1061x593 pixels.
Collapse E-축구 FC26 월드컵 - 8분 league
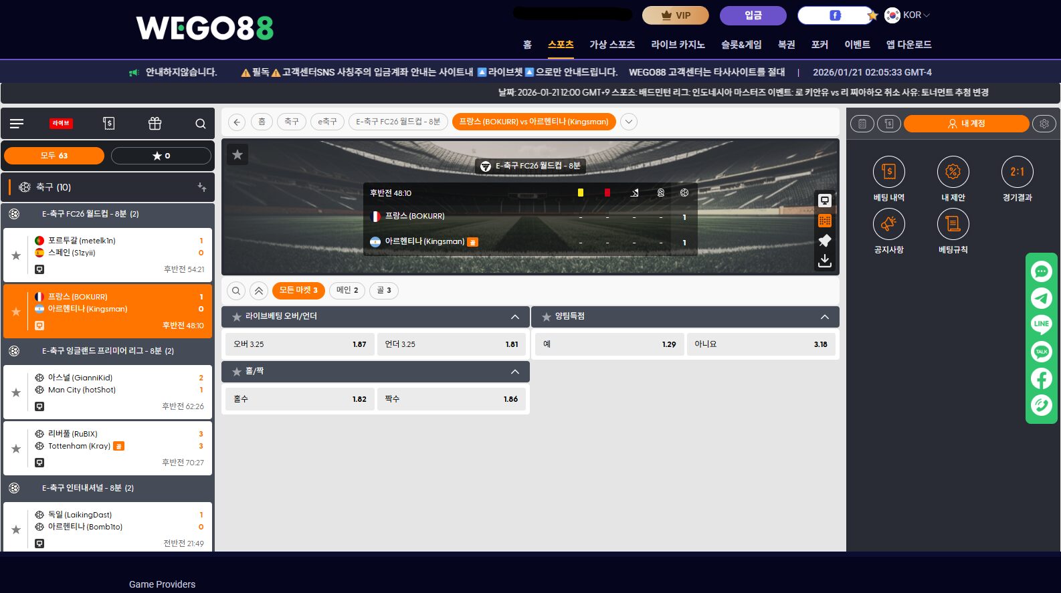click(x=107, y=214)
